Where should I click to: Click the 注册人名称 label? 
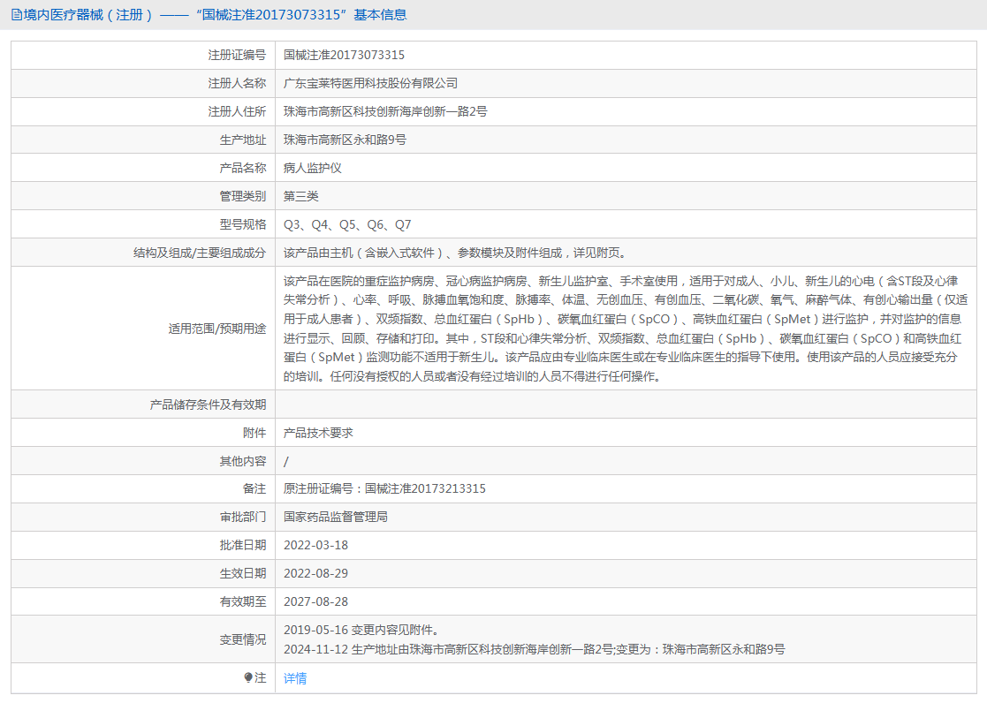(237, 84)
